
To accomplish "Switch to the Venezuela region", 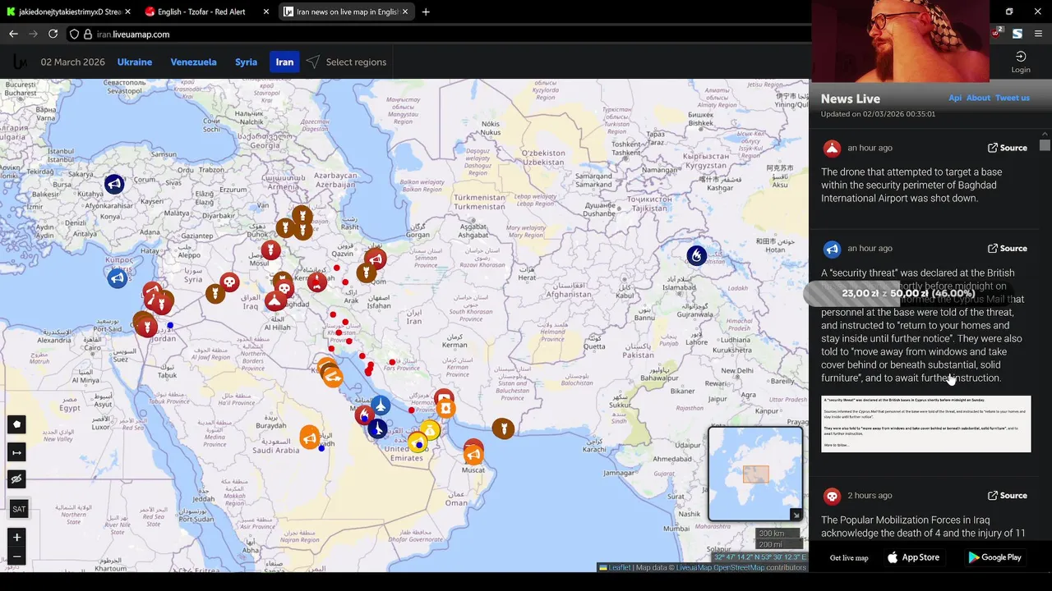I will click(x=193, y=62).
